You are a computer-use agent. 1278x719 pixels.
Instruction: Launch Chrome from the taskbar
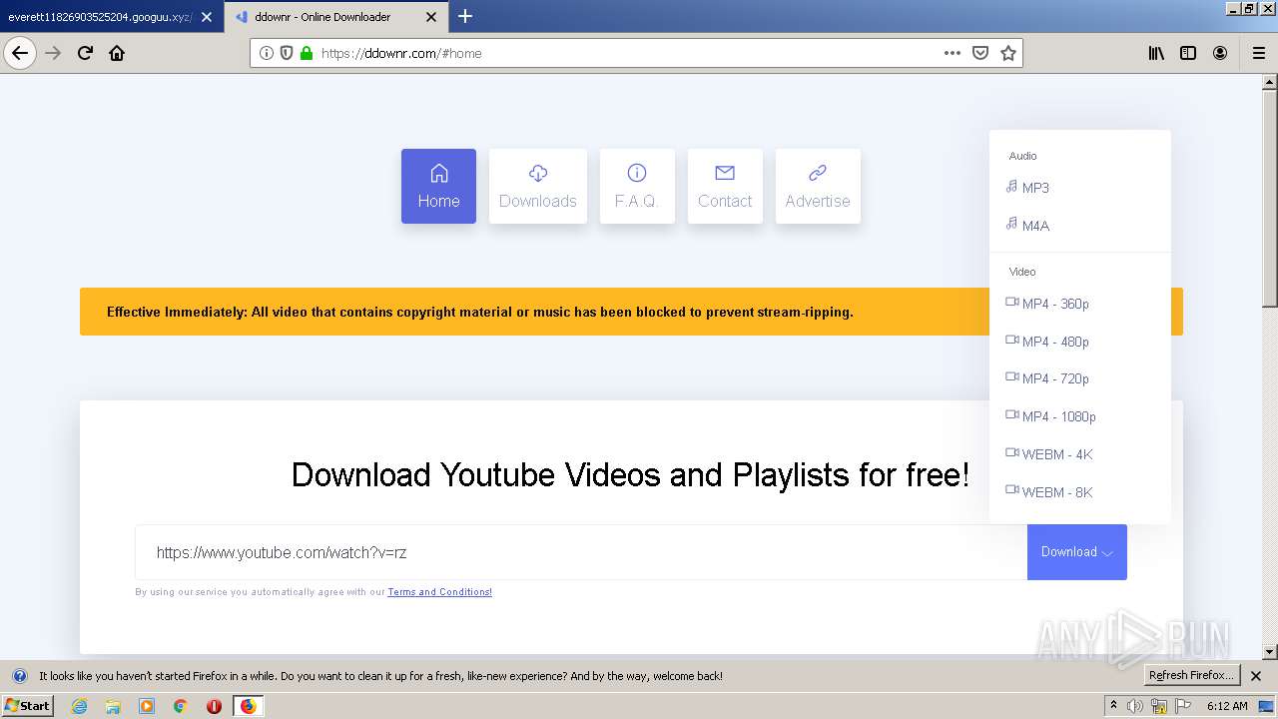point(181,706)
